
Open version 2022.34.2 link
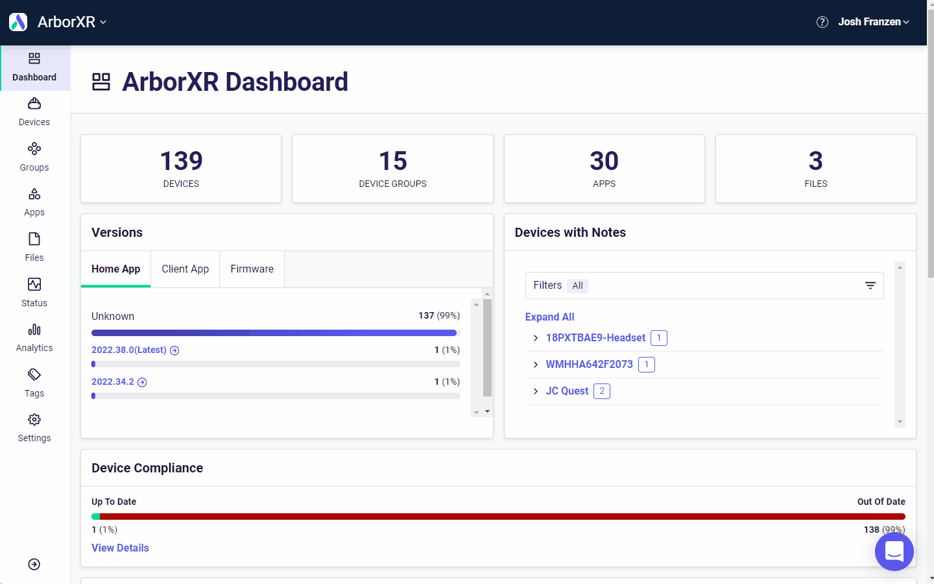pos(113,382)
